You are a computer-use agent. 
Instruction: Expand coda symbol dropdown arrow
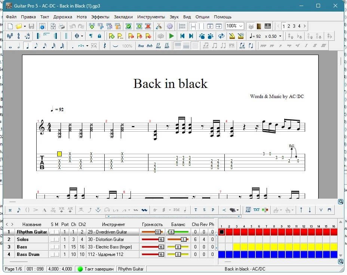[x=82, y=36]
